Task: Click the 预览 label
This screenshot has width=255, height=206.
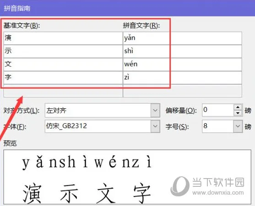Action: (x=10, y=143)
